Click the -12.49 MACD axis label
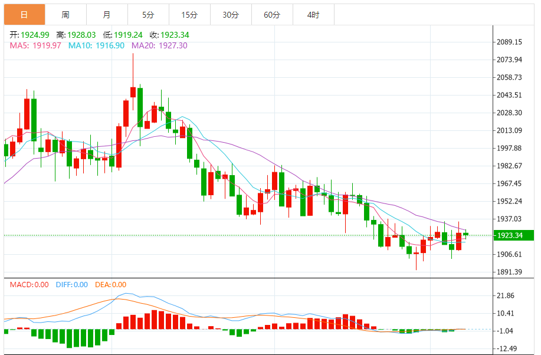The height and width of the screenshot is (355, 541). tap(507, 349)
